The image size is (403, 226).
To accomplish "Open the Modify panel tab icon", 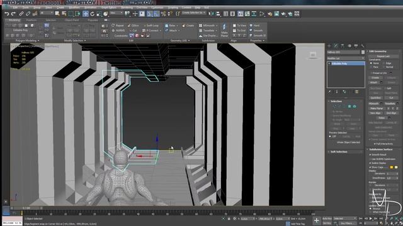I will [x=336, y=46].
